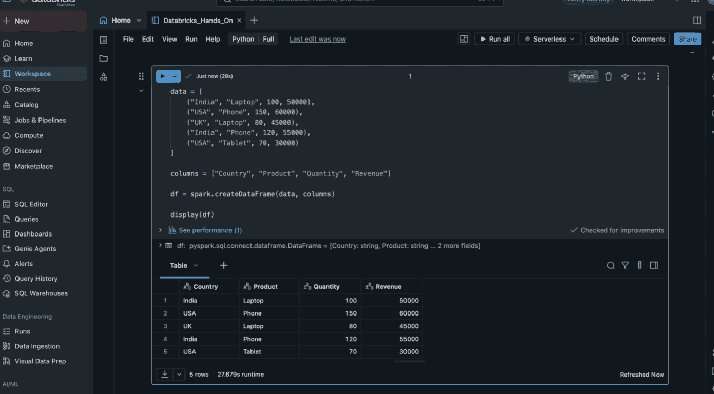This screenshot has height=394, width=714.
Task: Close the Databricks_Hands_On tab
Action: coord(239,21)
